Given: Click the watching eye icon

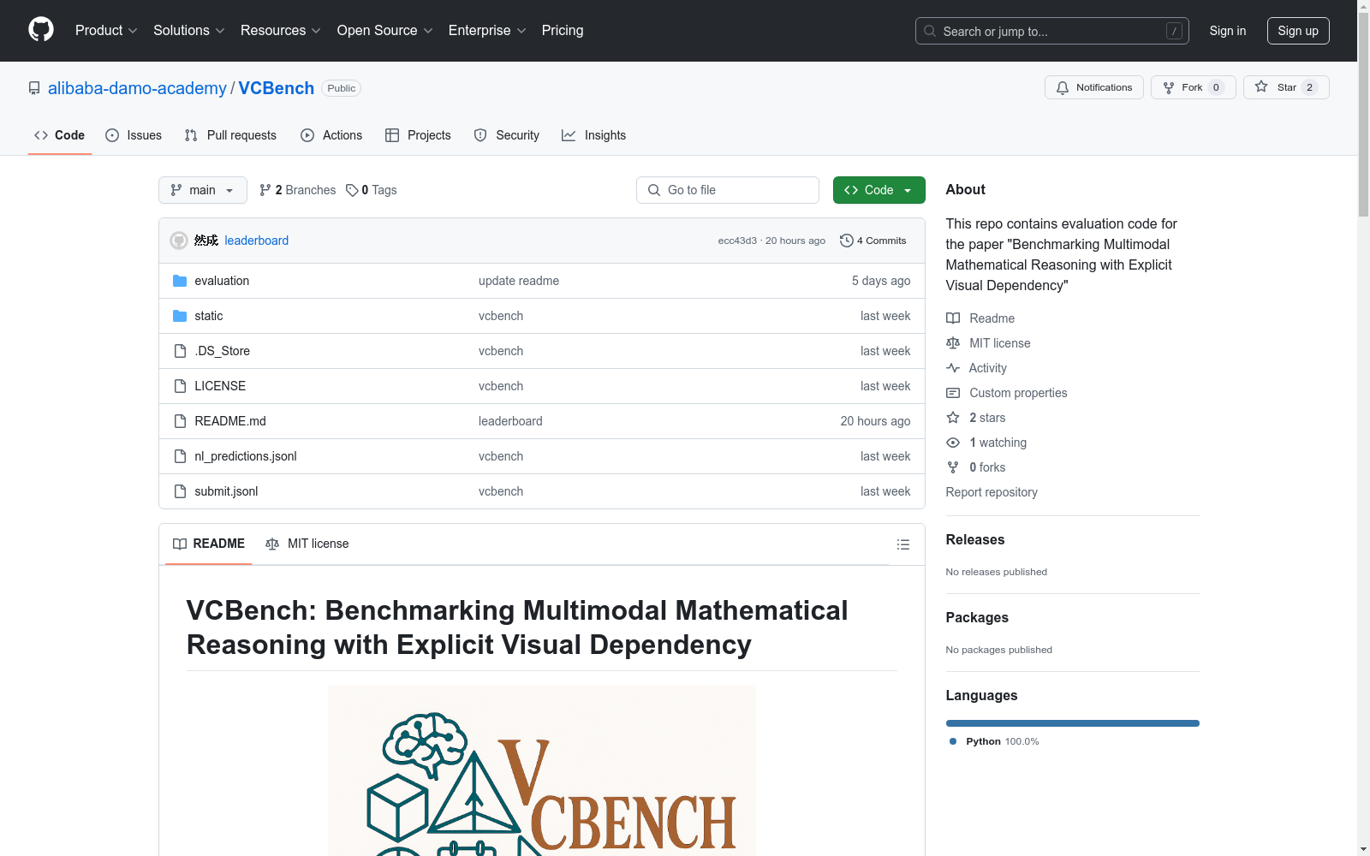Looking at the screenshot, I should pos(953,443).
